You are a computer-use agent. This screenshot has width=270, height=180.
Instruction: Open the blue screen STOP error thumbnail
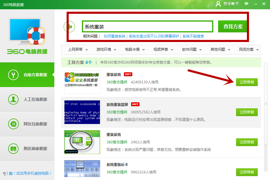click(82, 112)
